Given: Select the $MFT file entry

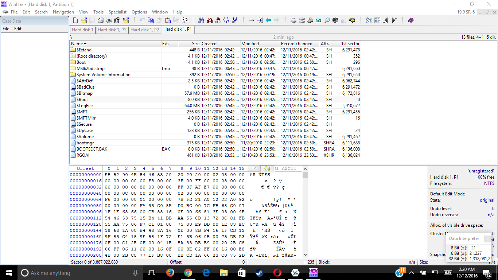Looking at the screenshot, I should [x=215, y=112].
